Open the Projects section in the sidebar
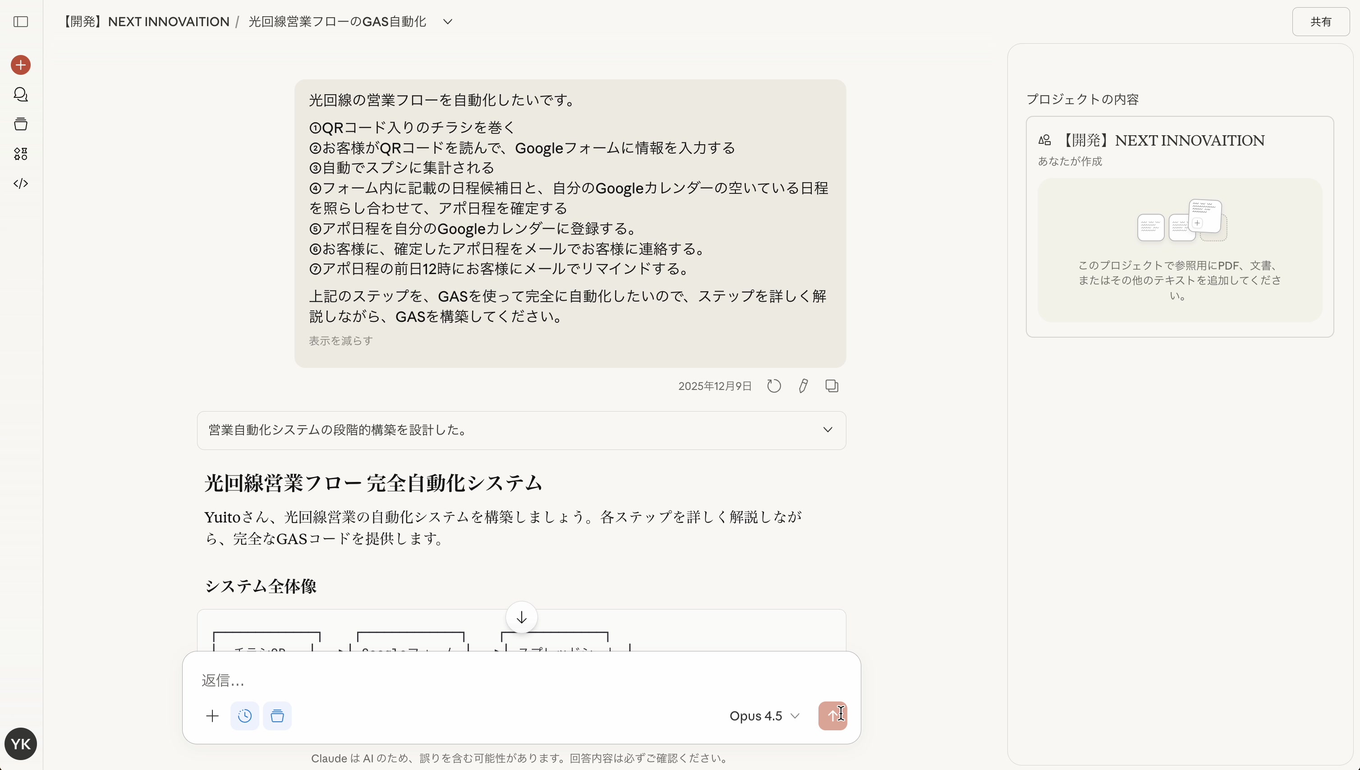The image size is (1360, 770). click(20, 124)
